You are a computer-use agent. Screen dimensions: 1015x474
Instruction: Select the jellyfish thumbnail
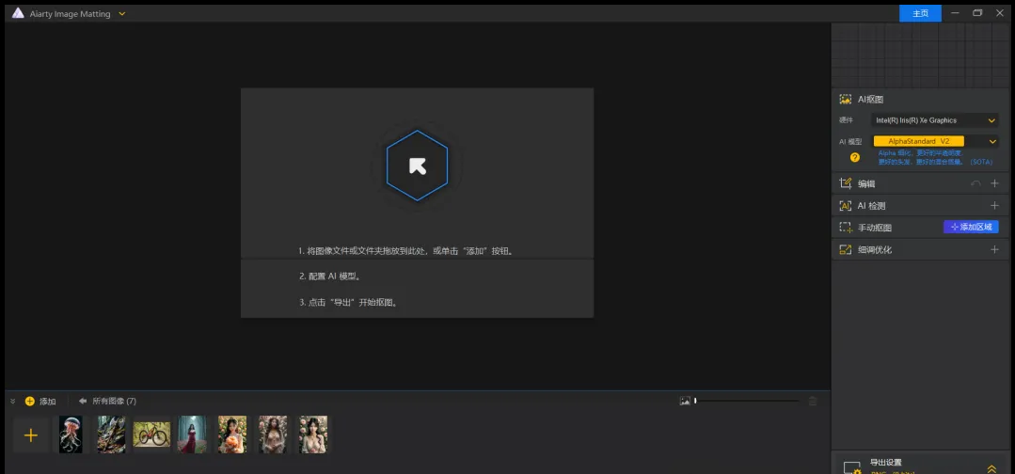click(x=71, y=434)
